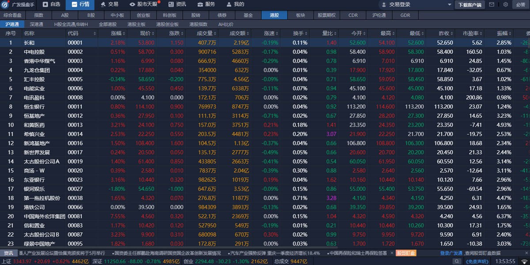Click the 必答 button
The image size is (530, 265).
[x=520, y=5]
